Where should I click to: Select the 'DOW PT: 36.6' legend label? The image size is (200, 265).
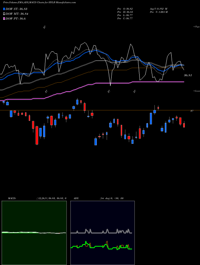coord(16,18)
